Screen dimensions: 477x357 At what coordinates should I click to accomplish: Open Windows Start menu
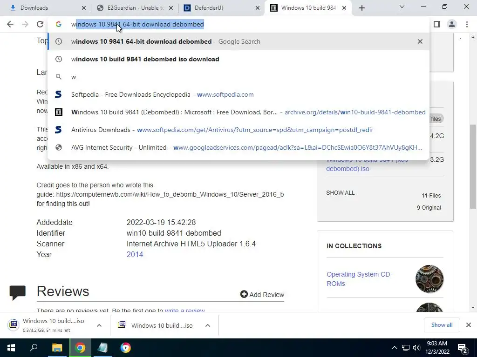click(x=11, y=348)
